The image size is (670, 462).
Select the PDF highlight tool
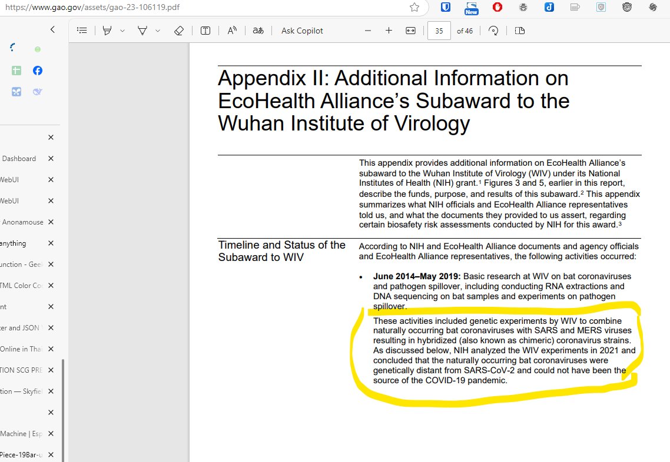107,31
